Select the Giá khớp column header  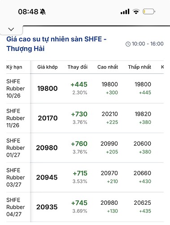point(48,67)
